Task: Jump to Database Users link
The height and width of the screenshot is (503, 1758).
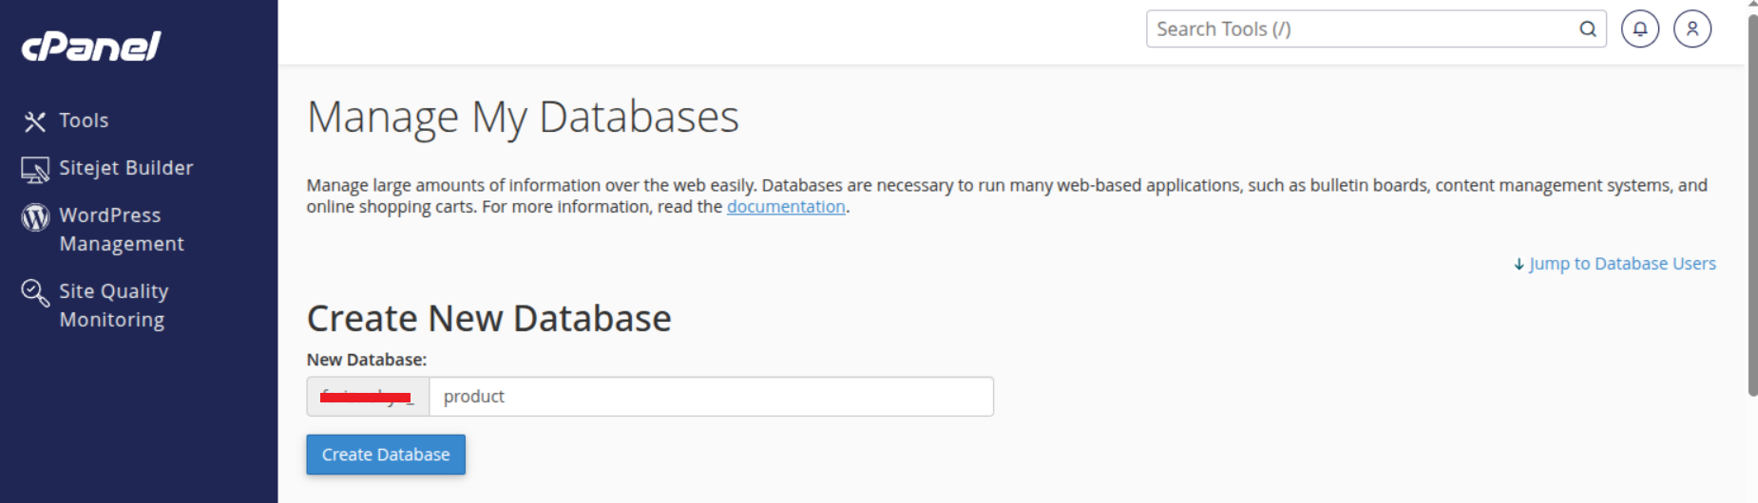Action: pyautogui.click(x=1622, y=264)
